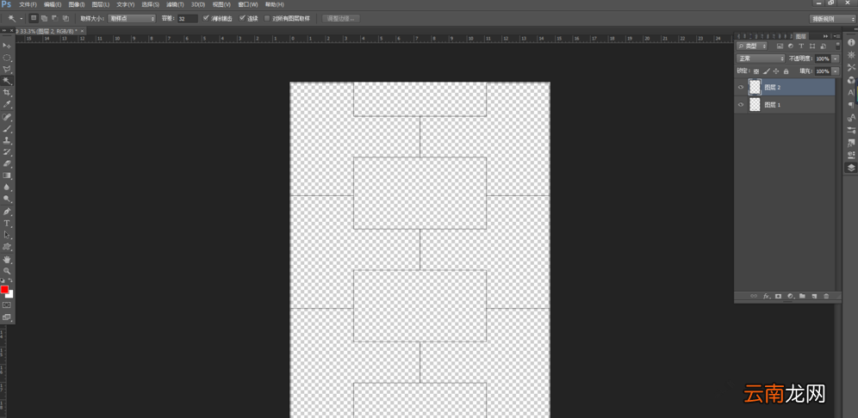Select the Pen tool
858x418 pixels.
click(x=7, y=212)
